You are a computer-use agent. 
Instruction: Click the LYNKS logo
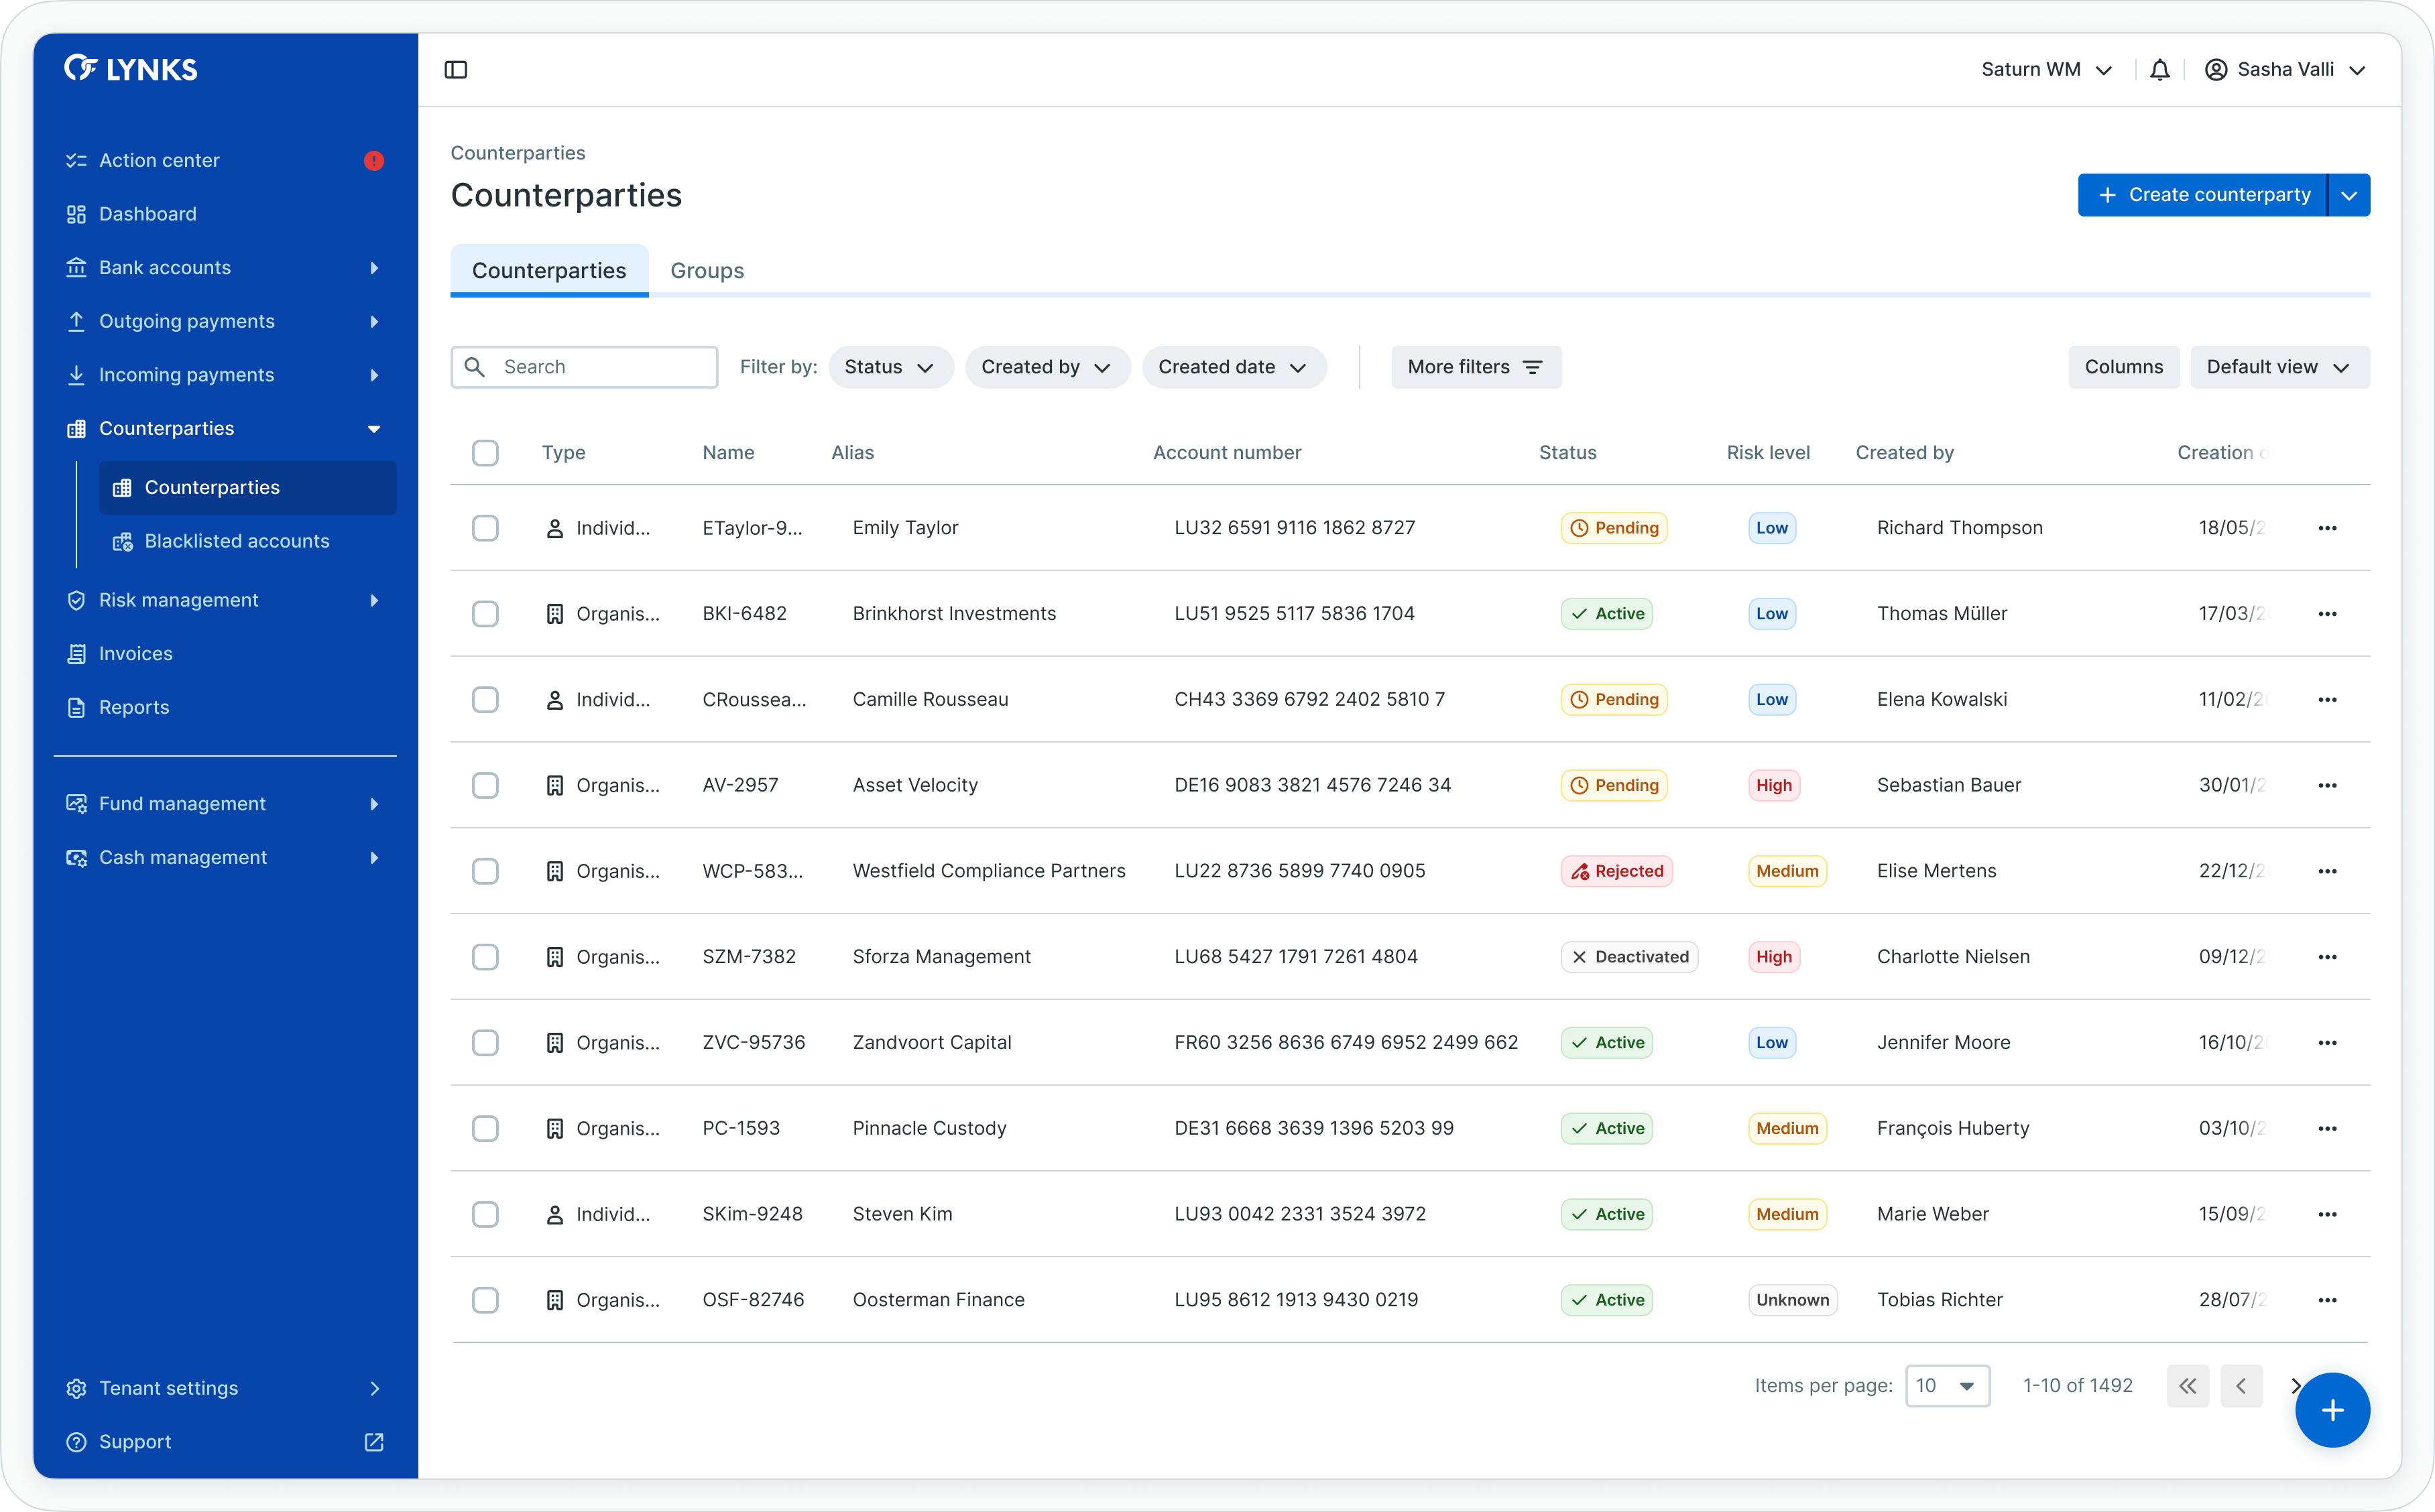[x=131, y=68]
